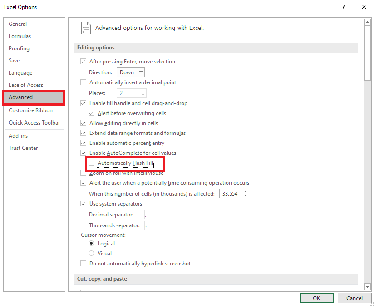Screen dimensions: 375x307
Task: Open the Save options category
Action: [x=14, y=61]
